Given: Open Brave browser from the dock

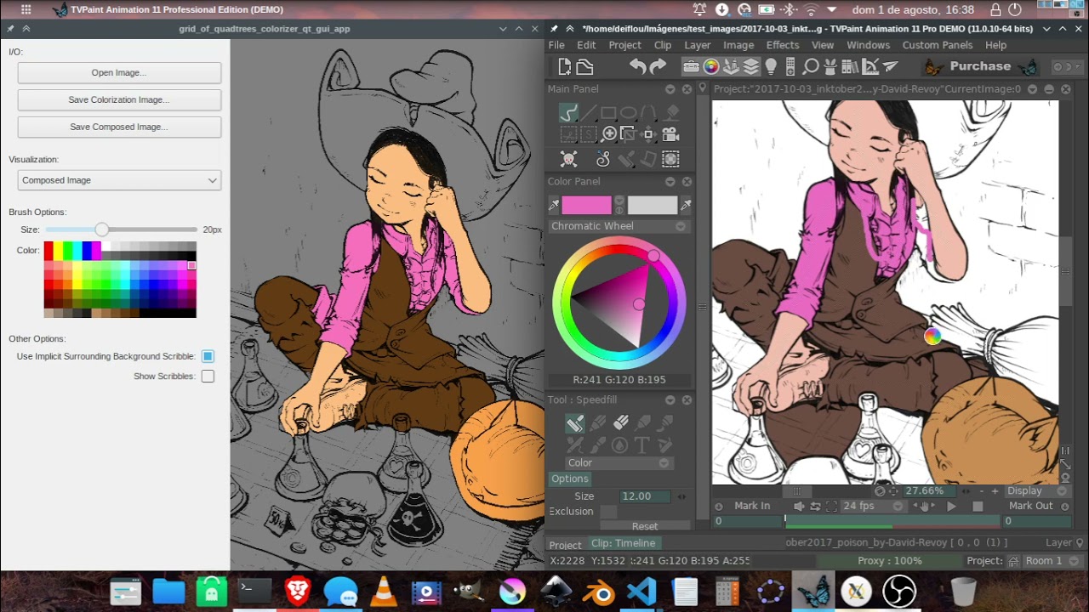Looking at the screenshot, I should [298, 591].
